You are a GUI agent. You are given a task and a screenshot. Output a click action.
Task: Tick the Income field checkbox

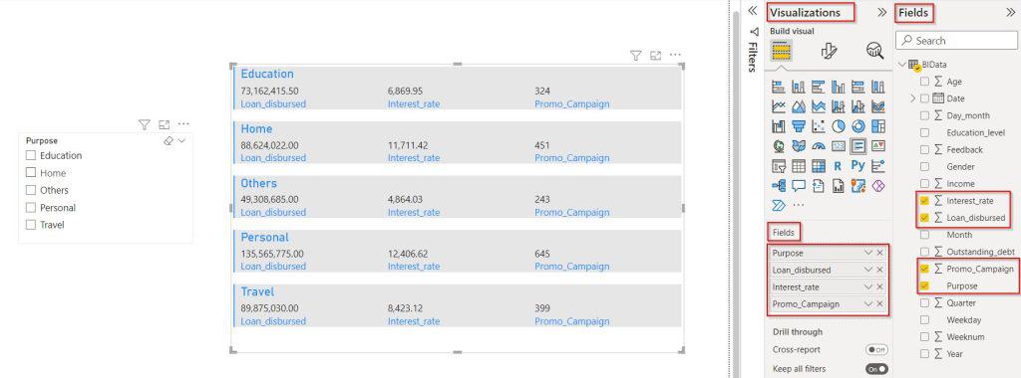(x=924, y=184)
